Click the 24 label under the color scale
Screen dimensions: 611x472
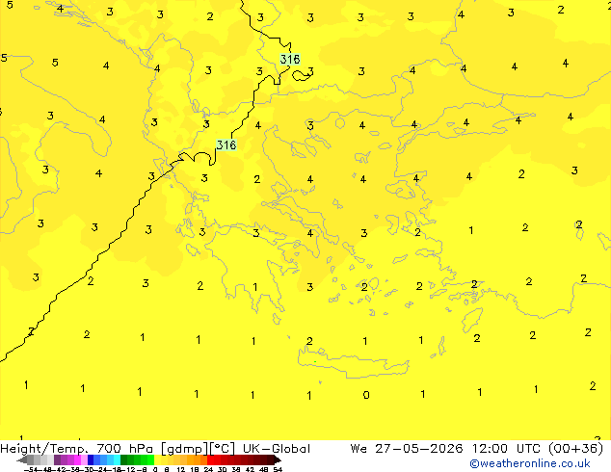click(208, 470)
